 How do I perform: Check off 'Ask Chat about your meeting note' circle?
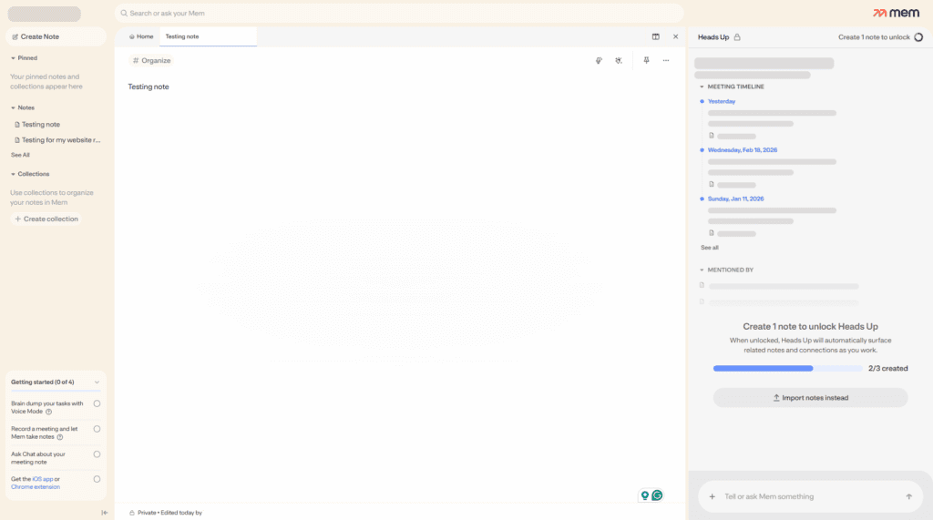point(97,454)
